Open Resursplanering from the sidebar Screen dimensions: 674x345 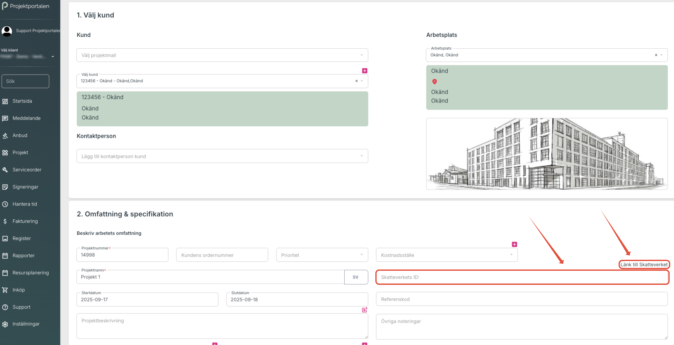(x=30, y=273)
